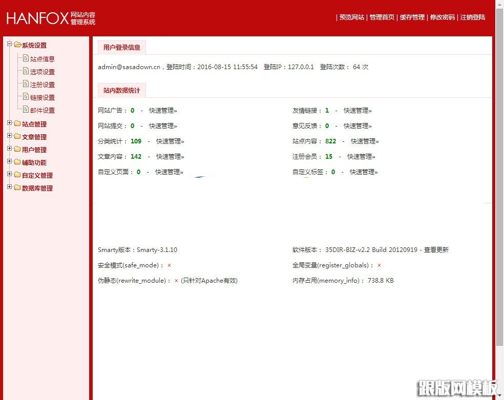Viewport: 504px width, 400px height.
Task: Click 注销登陆 to log out
Action: 472,17
